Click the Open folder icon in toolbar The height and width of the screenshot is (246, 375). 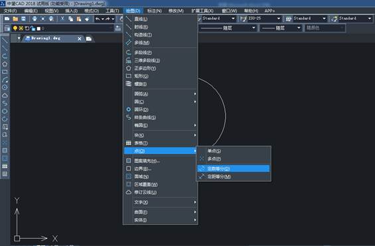click(15, 19)
